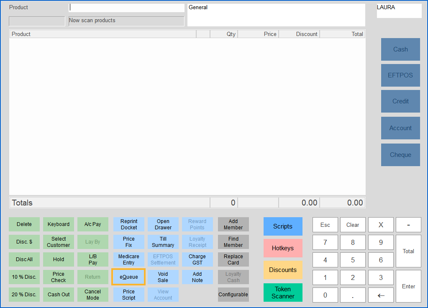Add a new Member
This screenshot has width=428, height=308.
pyautogui.click(x=233, y=224)
